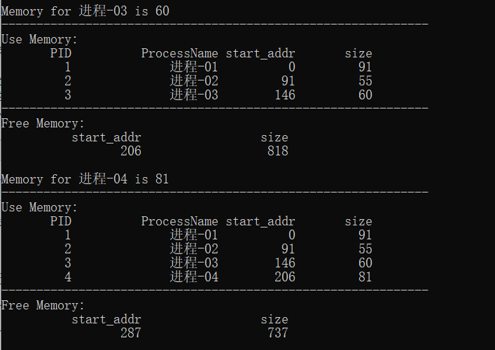Click the 'Memory for 进程-04 is 81' line
Screen dimensions: 495x350
click(x=85, y=179)
